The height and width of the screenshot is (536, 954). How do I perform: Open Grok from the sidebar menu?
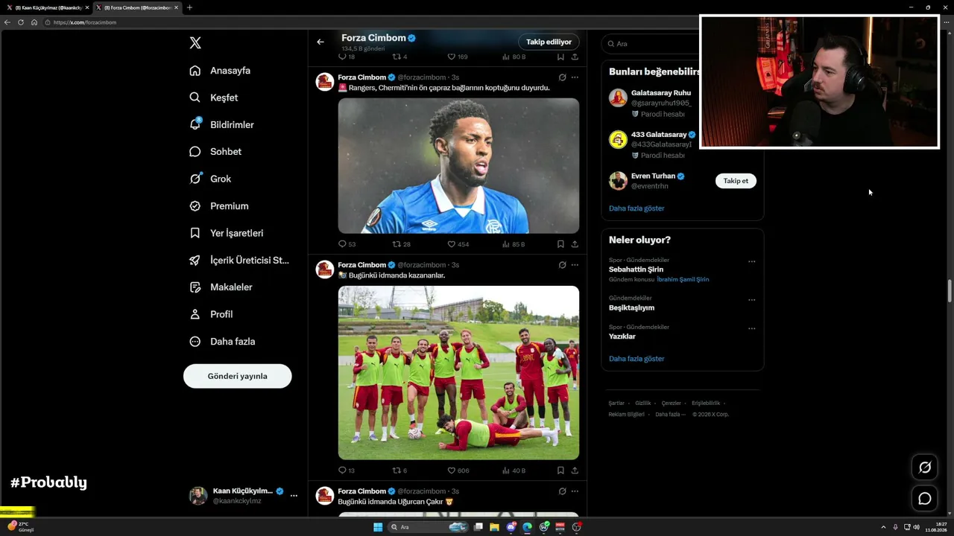click(210, 179)
